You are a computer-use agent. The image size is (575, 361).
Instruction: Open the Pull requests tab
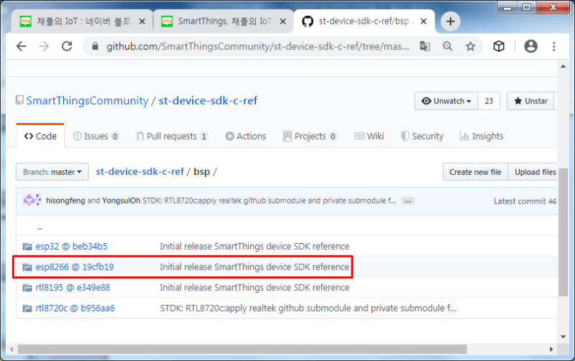point(172,136)
